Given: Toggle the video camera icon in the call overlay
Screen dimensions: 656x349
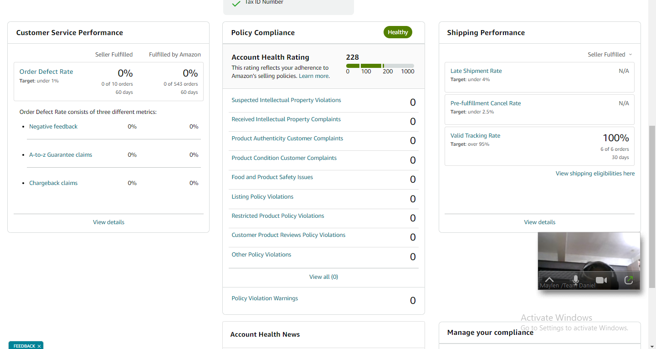Looking at the screenshot, I should (602, 280).
